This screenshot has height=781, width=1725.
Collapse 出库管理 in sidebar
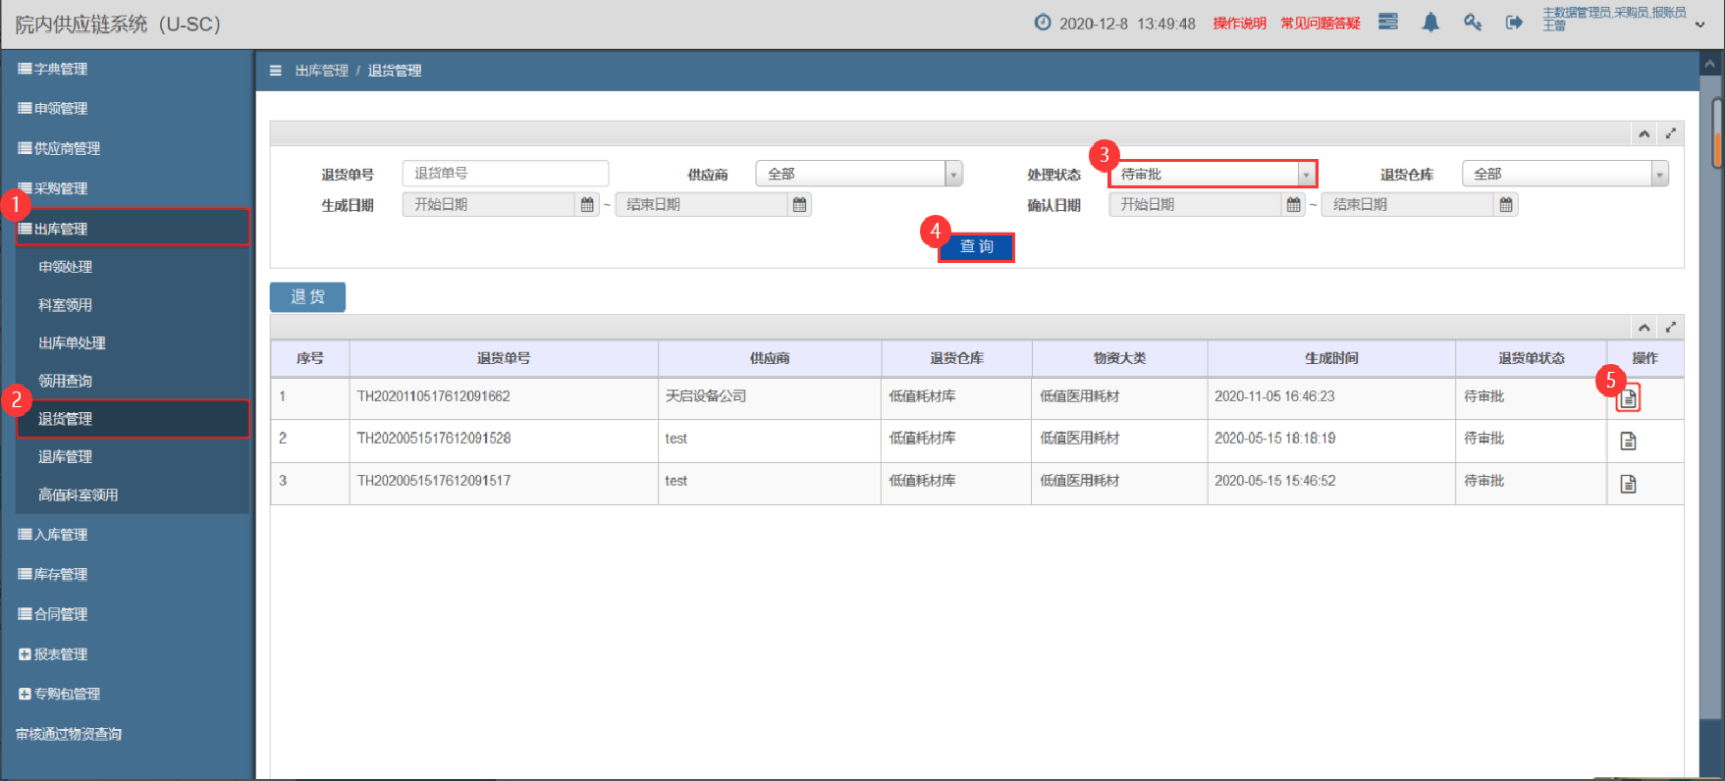coord(133,228)
